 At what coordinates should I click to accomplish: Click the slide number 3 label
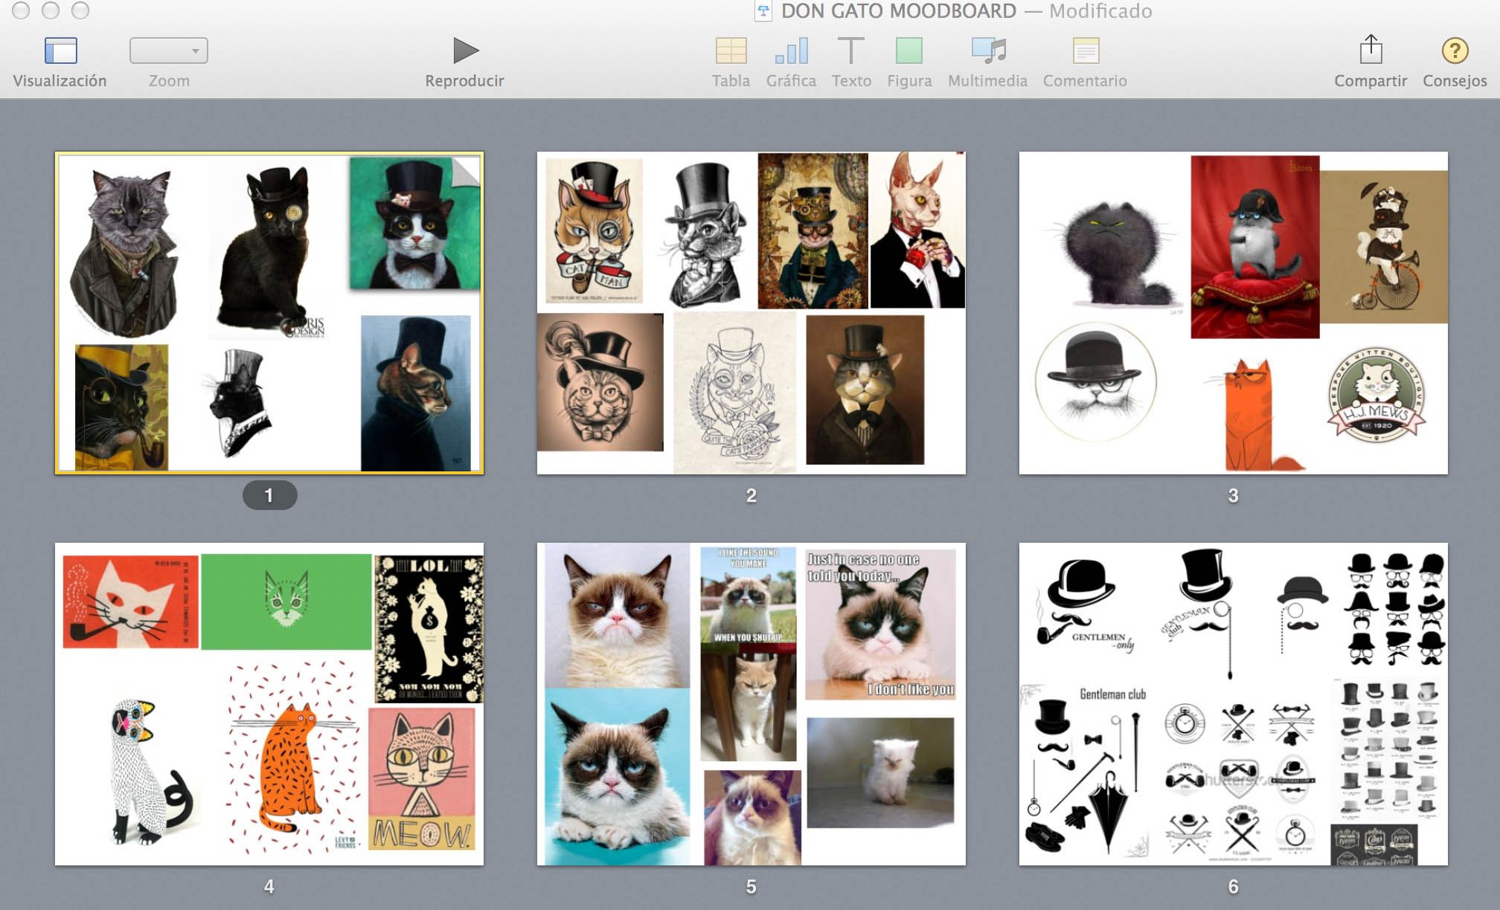pos(1234,495)
